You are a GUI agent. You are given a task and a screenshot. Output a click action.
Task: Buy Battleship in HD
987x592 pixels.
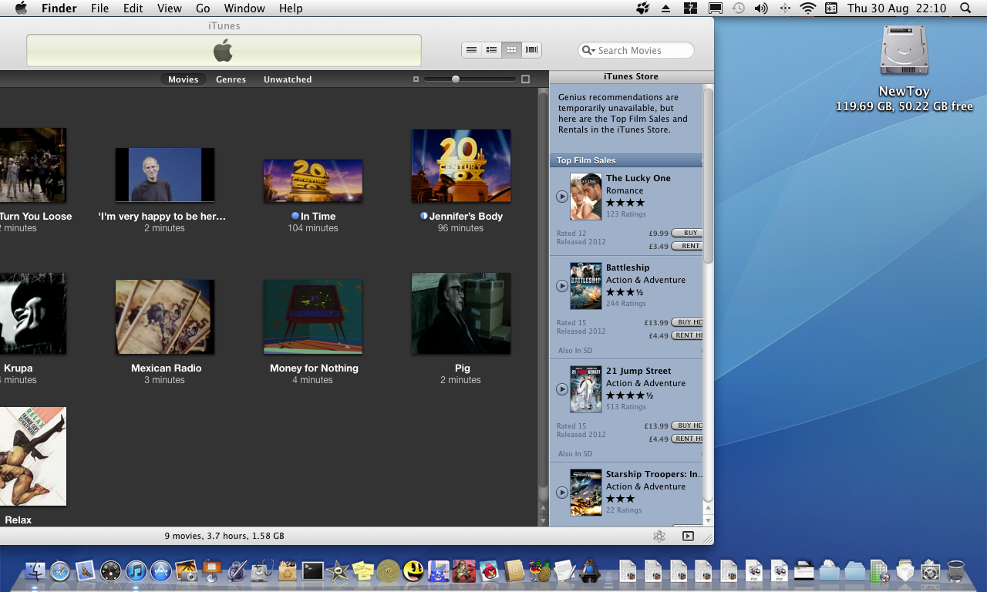687,322
